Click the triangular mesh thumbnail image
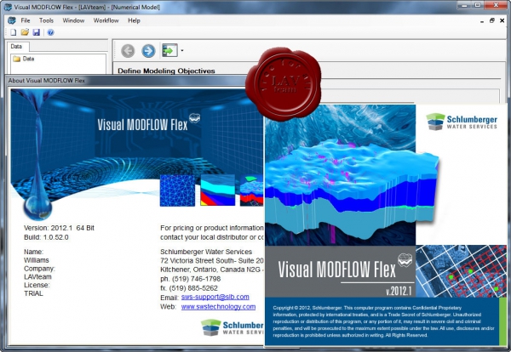 [x=177, y=190]
